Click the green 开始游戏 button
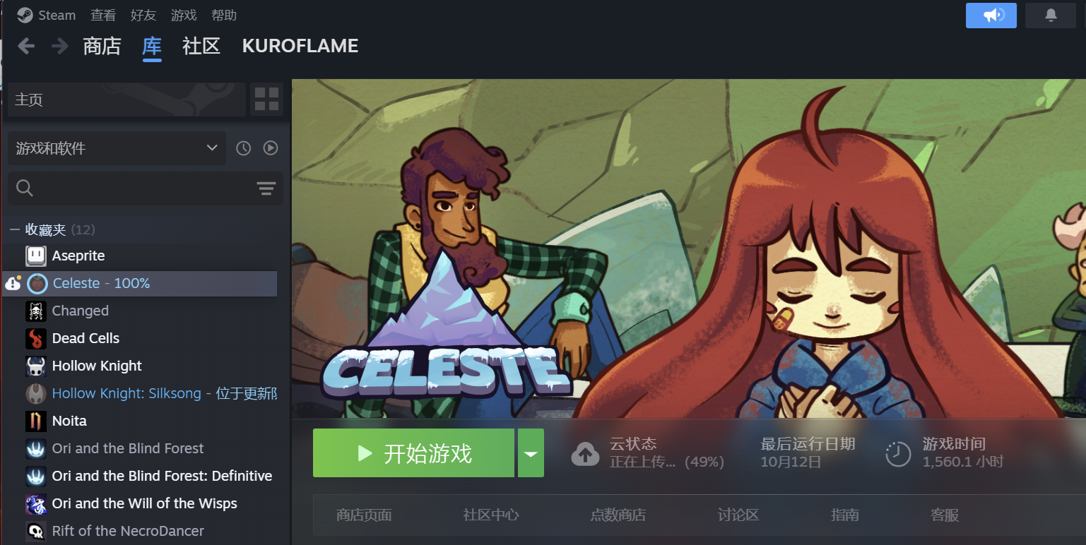The image size is (1086, 545). (x=413, y=453)
